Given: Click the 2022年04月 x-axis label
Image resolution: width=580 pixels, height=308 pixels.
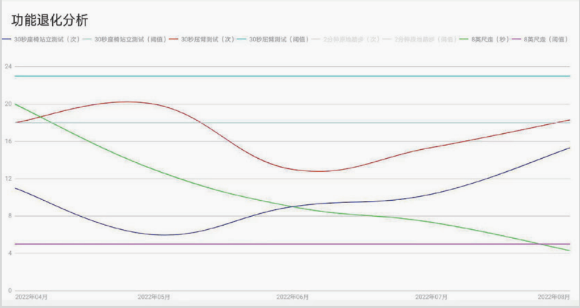Looking at the screenshot, I should point(31,297).
